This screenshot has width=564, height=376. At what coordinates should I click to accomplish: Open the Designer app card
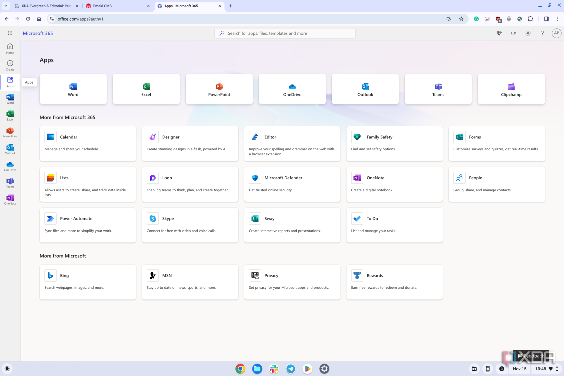(190, 143)
